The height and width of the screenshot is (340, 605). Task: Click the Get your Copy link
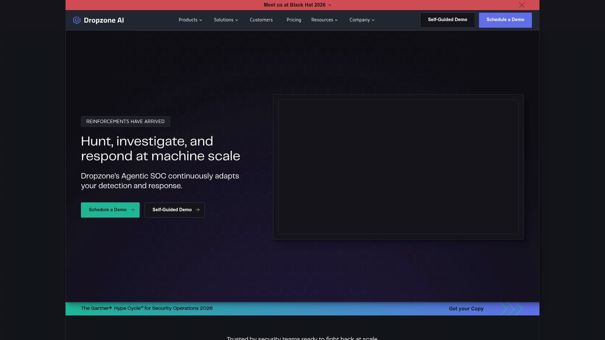(466, 309)
